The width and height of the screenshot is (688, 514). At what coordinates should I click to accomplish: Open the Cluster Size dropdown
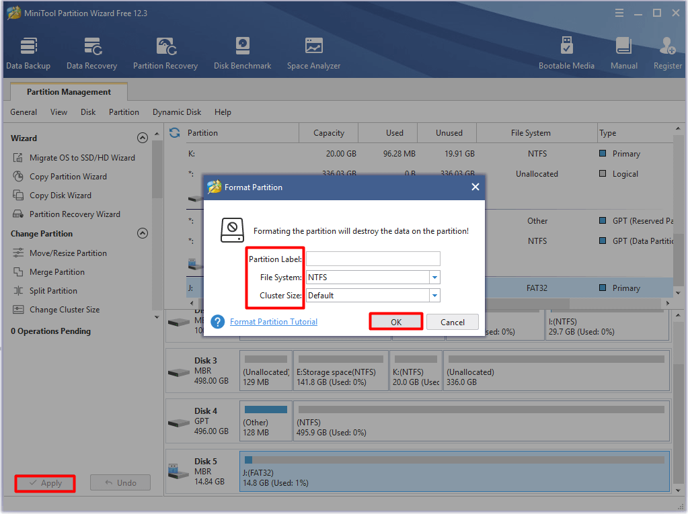434,296
